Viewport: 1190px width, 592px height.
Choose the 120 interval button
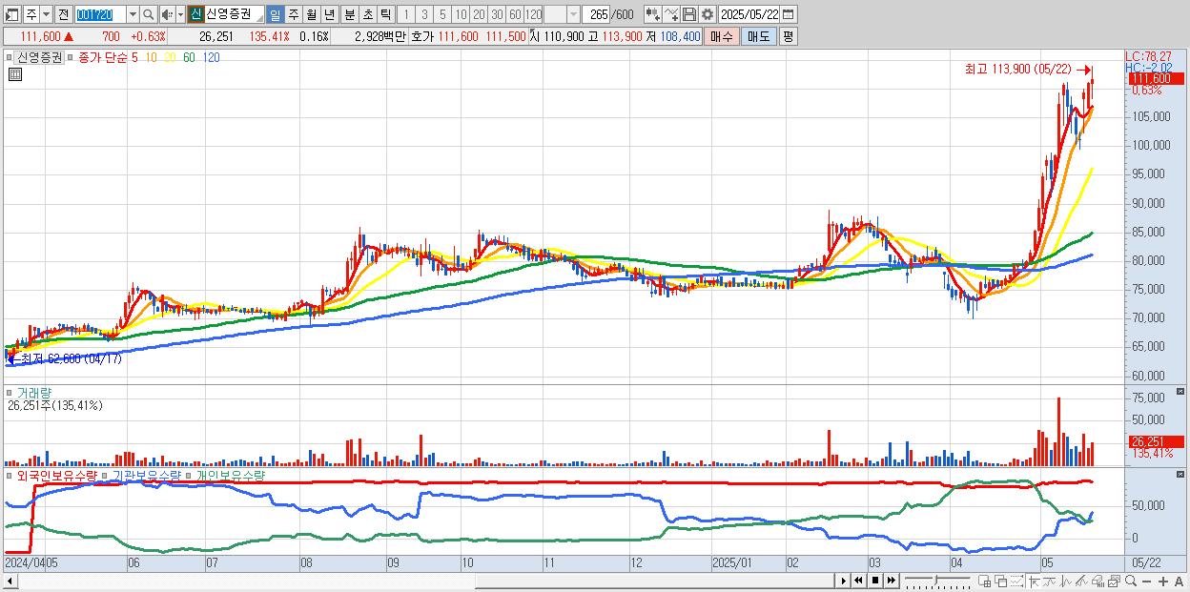coord(534,14)
